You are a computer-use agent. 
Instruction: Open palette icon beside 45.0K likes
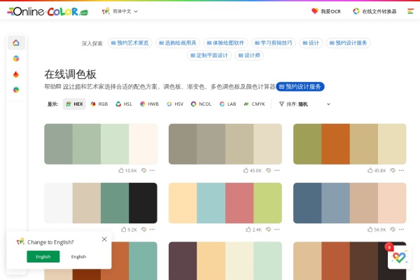268,170
